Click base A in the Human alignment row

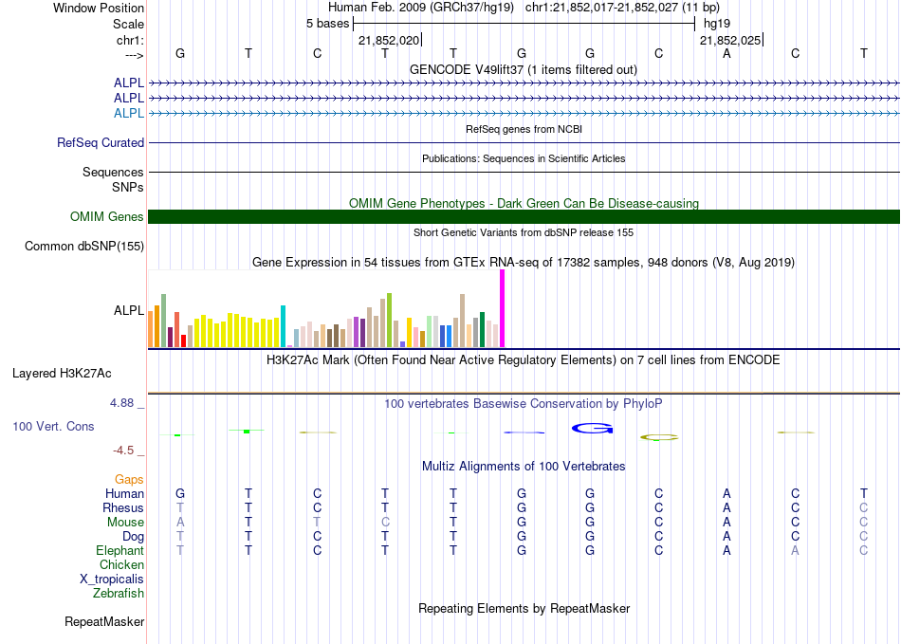(726, 493)
